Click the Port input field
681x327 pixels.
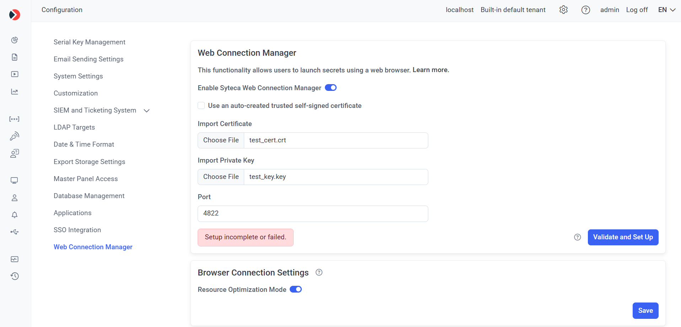(313, 213)
